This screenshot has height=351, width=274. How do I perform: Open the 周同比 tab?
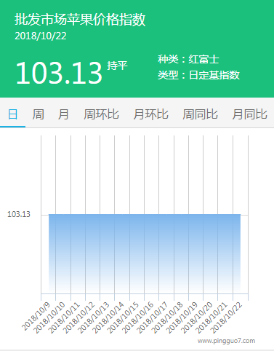point(200,114)
